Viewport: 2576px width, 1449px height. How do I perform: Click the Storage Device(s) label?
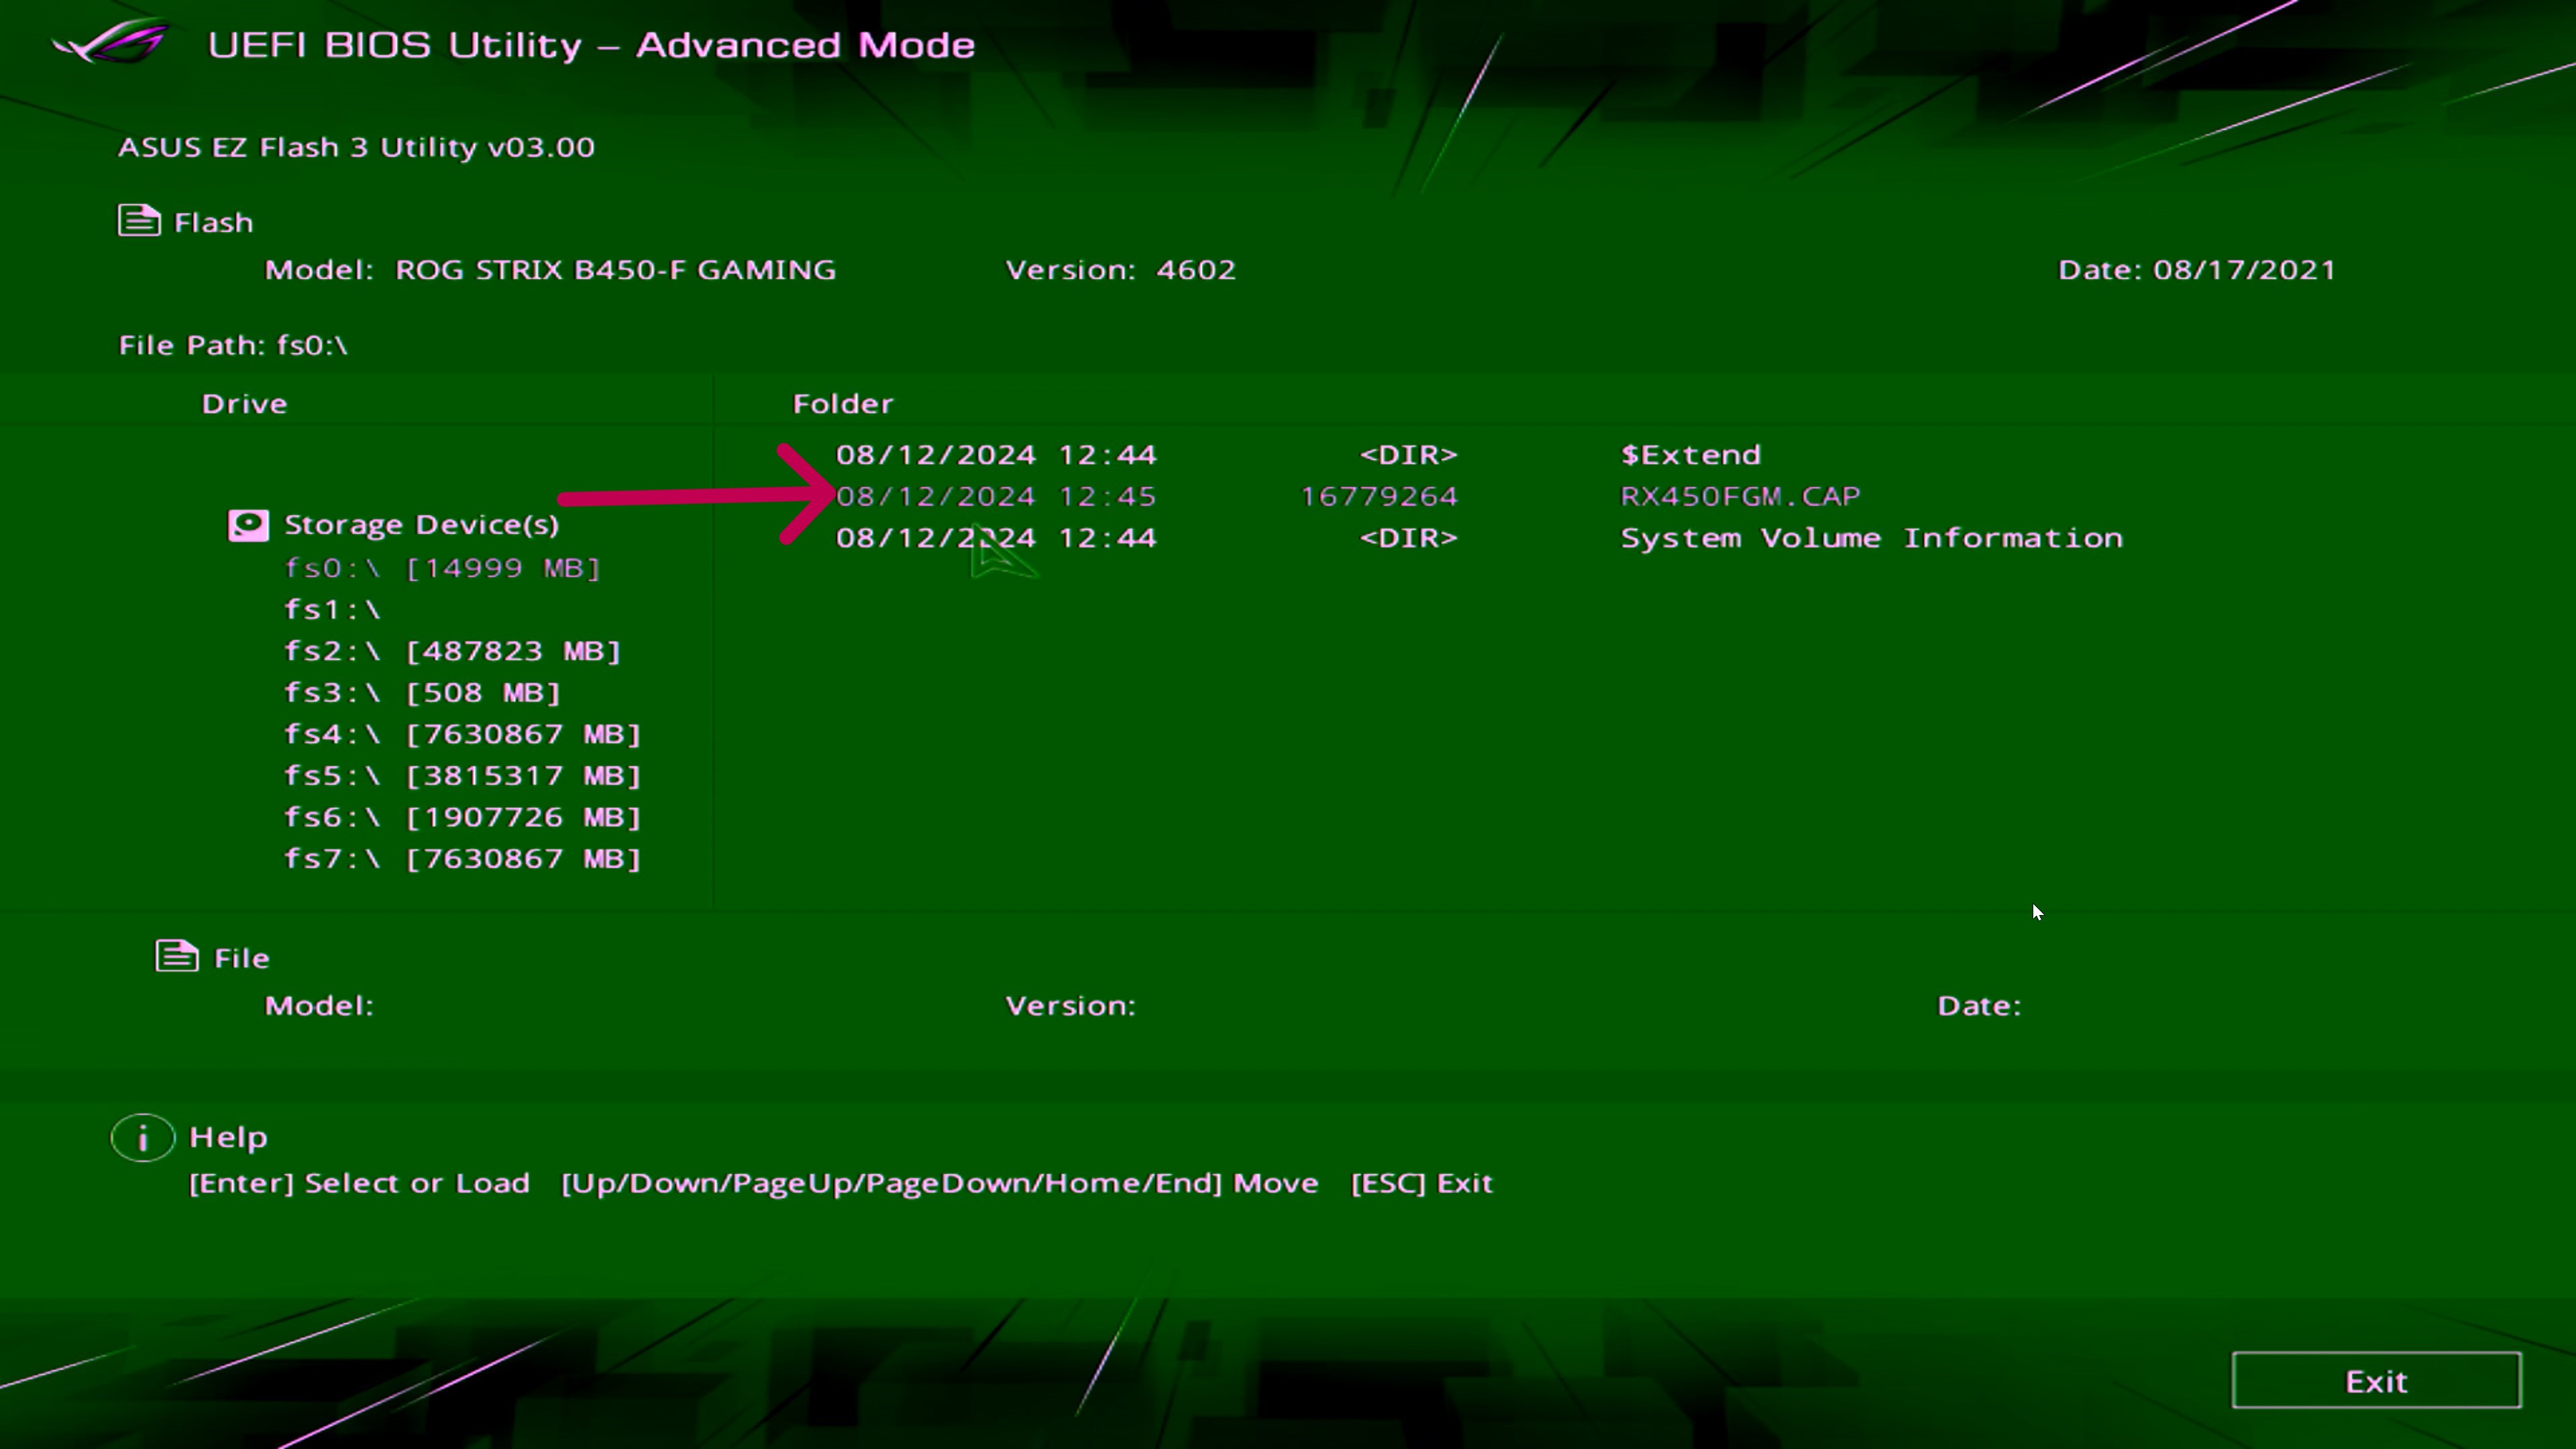421,525
